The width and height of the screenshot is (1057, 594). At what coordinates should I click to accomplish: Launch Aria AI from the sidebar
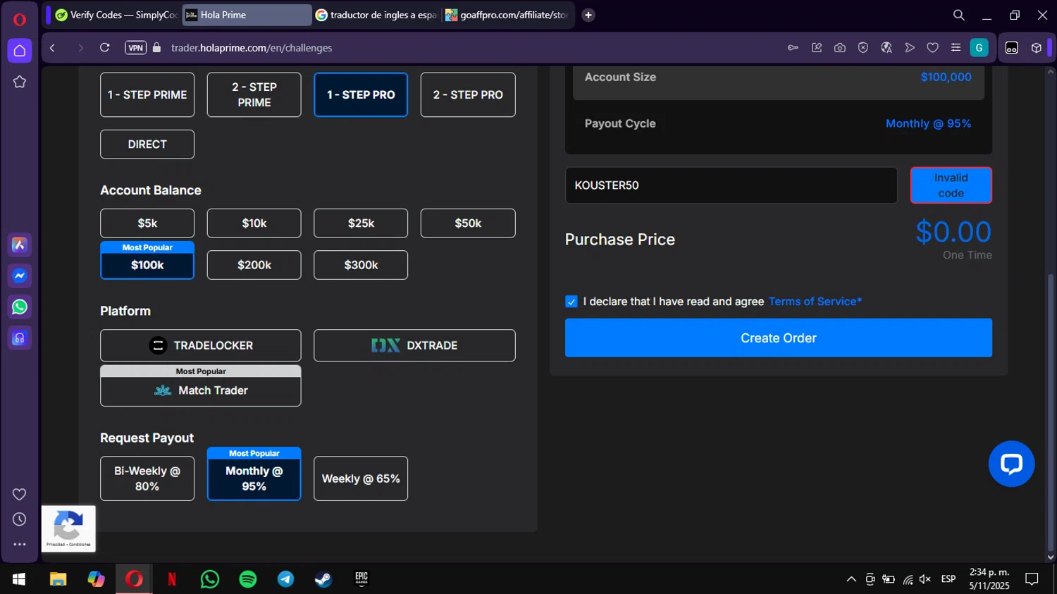[x=20, y=245]
